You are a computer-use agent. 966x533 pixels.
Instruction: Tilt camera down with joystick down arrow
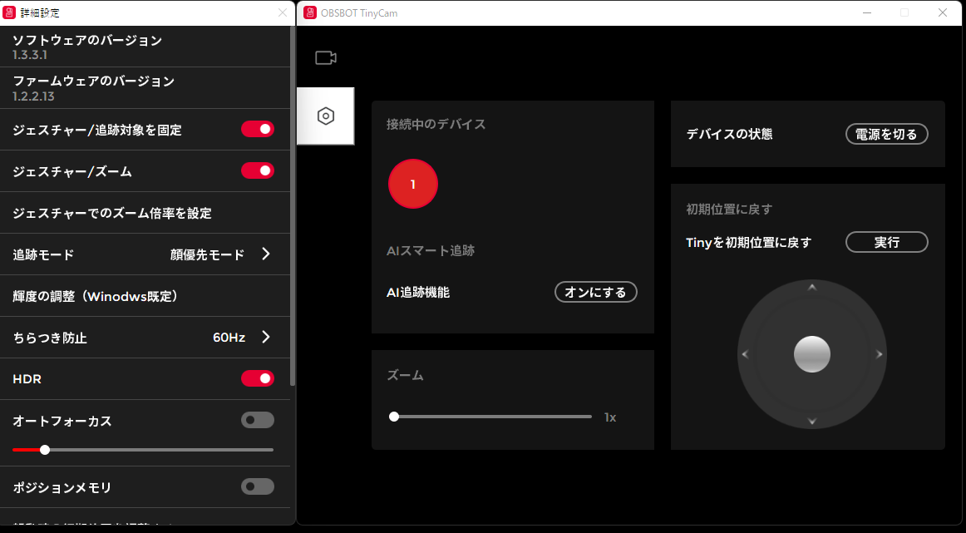pyautogui.click(x=812, y=422)
